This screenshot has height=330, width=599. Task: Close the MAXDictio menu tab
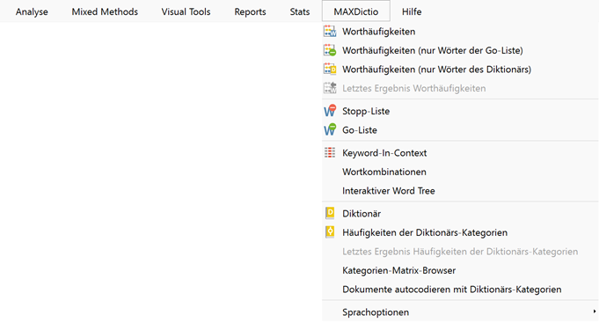pyautogui.click(x=356, y=11)
